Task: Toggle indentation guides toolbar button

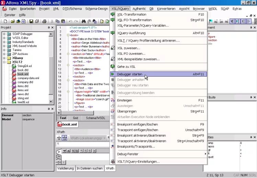Action: 249,21
